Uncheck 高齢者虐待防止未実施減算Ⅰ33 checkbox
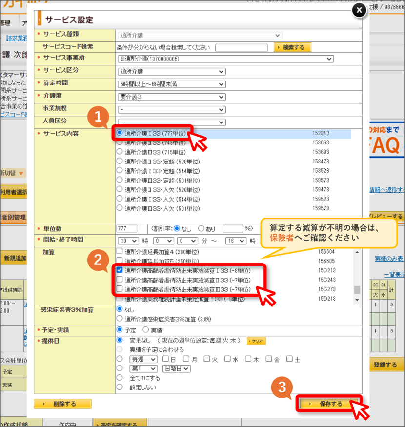 [x=119, y=270]
